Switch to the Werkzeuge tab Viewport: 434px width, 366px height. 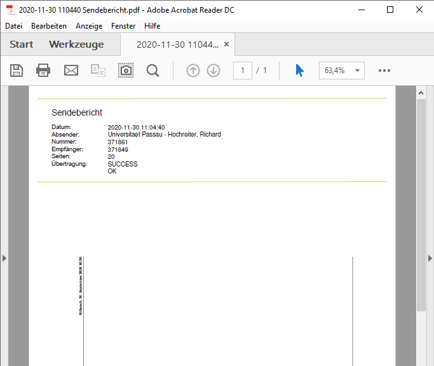(x=76, y=44)
